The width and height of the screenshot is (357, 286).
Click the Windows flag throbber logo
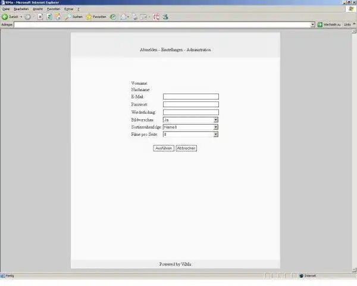coord(351,9)
